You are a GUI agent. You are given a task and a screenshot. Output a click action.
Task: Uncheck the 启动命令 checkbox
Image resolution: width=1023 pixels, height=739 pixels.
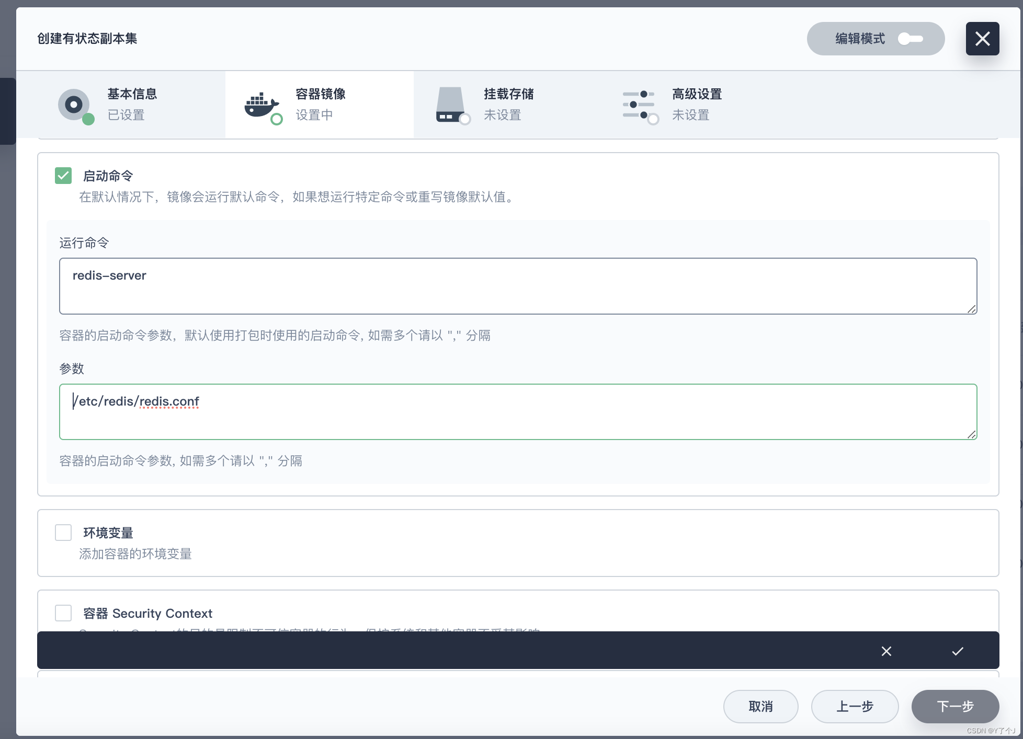63,176
